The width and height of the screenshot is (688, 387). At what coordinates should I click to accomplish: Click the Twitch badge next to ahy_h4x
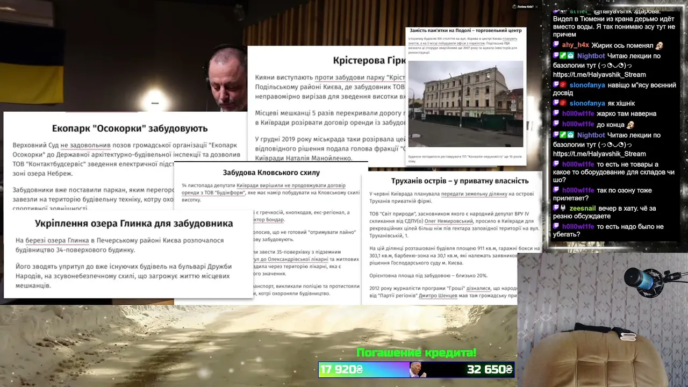coord(556,45)
